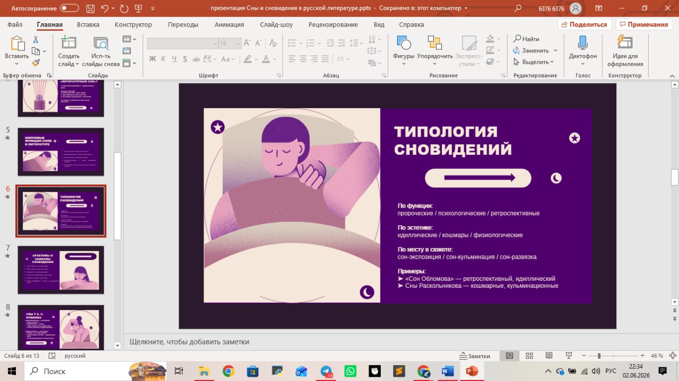Screen dimensions: 679x381
Task: Select slide 5 thumbnail
Action: (61, 152)
